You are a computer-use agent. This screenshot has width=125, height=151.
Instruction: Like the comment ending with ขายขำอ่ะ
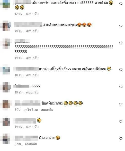coord(121,4)
